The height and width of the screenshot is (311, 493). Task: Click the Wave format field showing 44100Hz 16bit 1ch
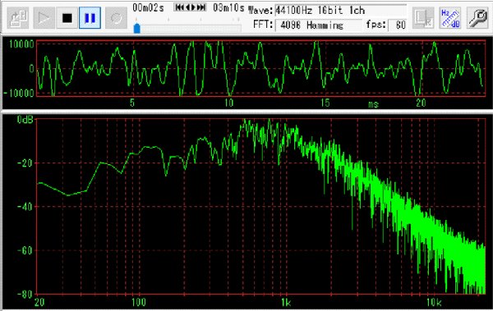341,11
